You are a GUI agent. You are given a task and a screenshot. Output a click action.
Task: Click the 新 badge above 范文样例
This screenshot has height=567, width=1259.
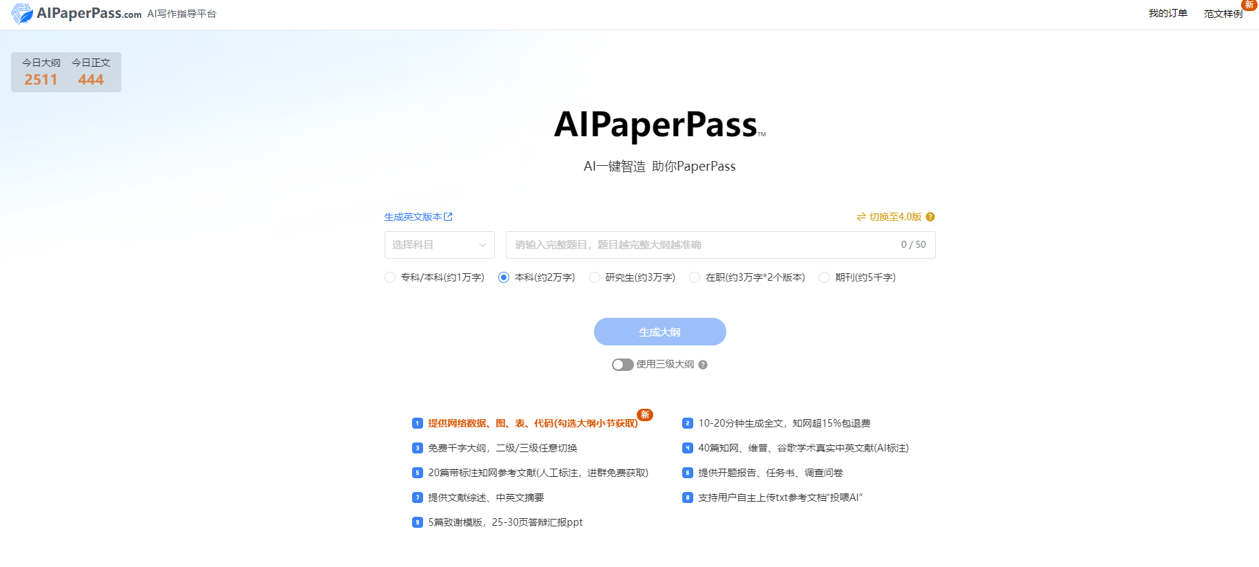click(1249, 5)
